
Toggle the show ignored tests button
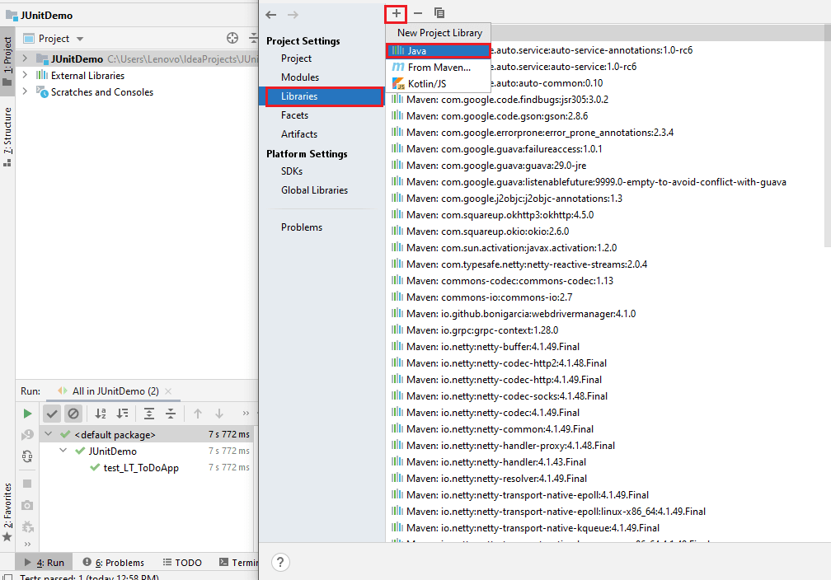[x=73, y=414]
